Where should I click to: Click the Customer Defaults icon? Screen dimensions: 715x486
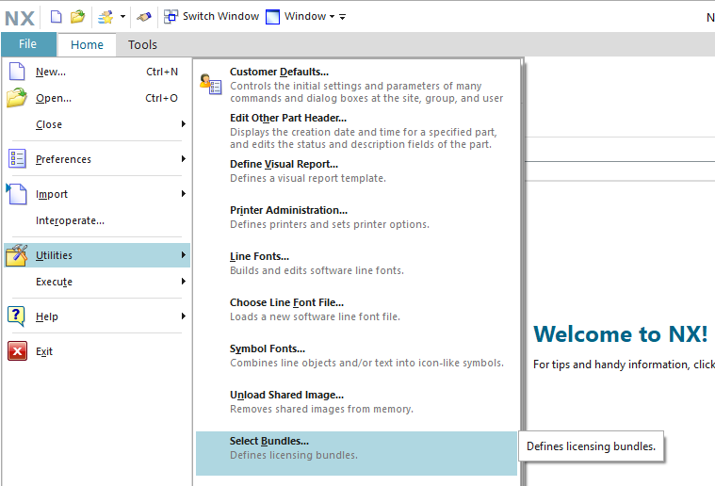coord(211,84)
